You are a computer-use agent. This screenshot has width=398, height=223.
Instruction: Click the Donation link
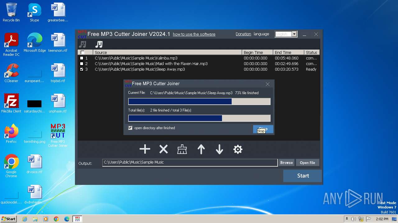pos(243,34)
